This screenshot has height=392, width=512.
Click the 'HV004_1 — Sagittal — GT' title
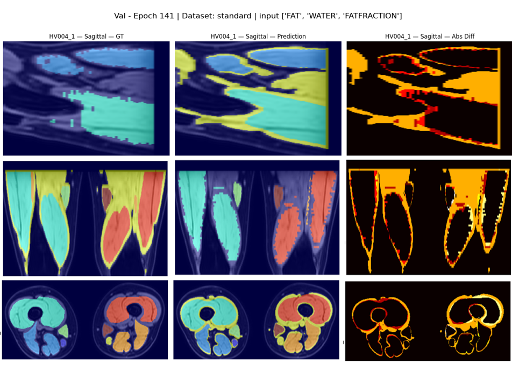point(86,36)
